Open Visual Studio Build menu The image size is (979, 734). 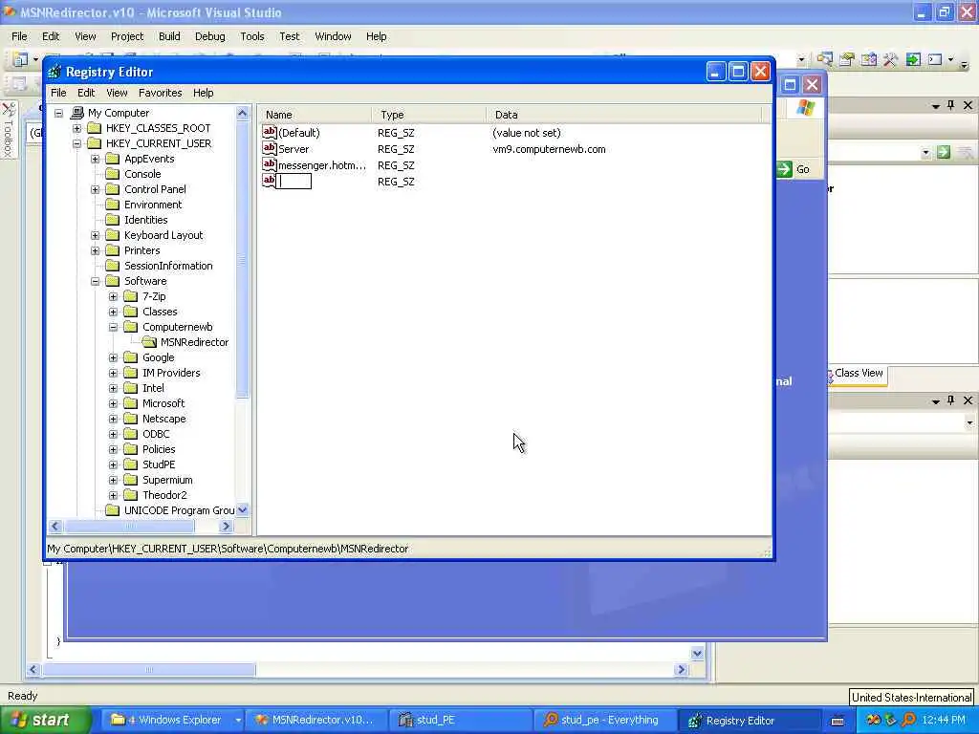[169, 37]
